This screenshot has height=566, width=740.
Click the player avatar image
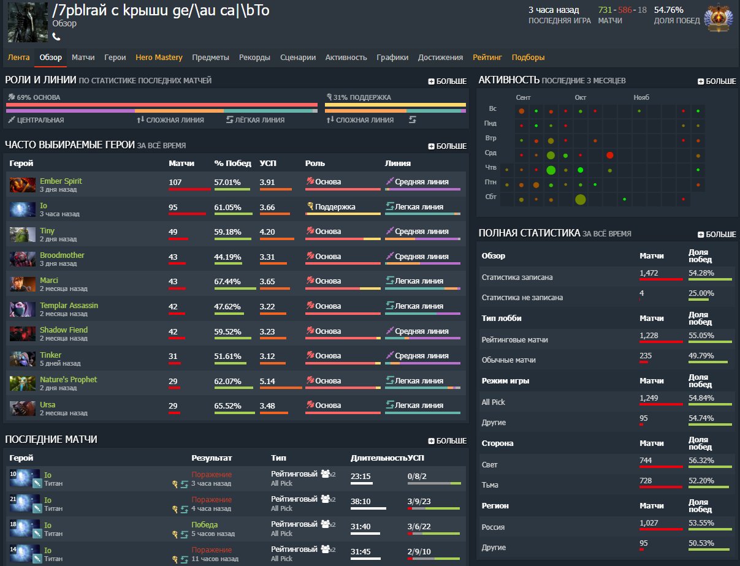pos(28,22)
